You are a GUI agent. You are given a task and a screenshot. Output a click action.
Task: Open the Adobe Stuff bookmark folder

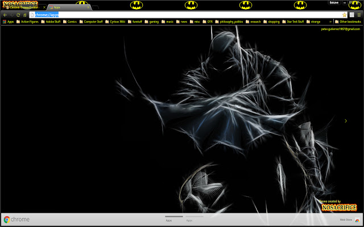pos(51,22)
